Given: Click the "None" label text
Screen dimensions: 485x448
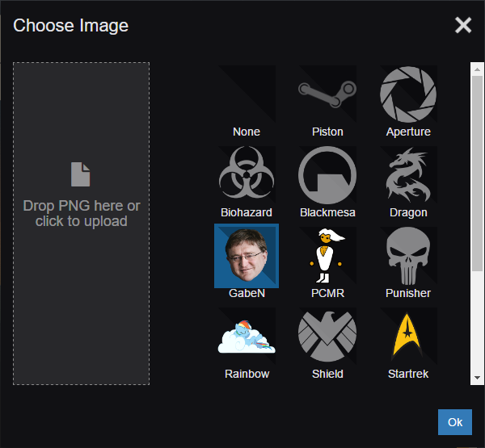Looking at the screenshot, I should (247, 132).
